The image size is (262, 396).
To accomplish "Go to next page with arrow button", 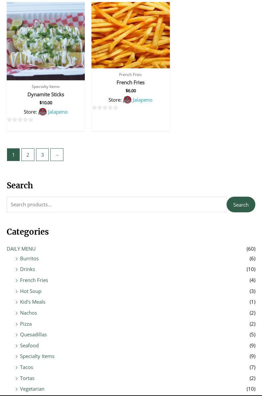I will 57,155.
